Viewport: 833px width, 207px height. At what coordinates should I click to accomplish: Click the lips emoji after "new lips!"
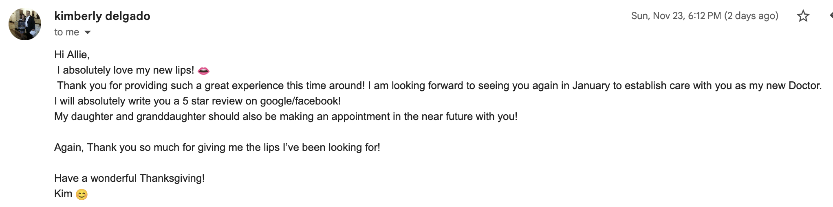click(x=203, y=71)
